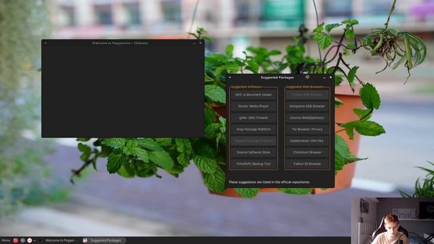Install Konqueror KDE Browser
The image size is (434, 244).
[x=307, y=106]
